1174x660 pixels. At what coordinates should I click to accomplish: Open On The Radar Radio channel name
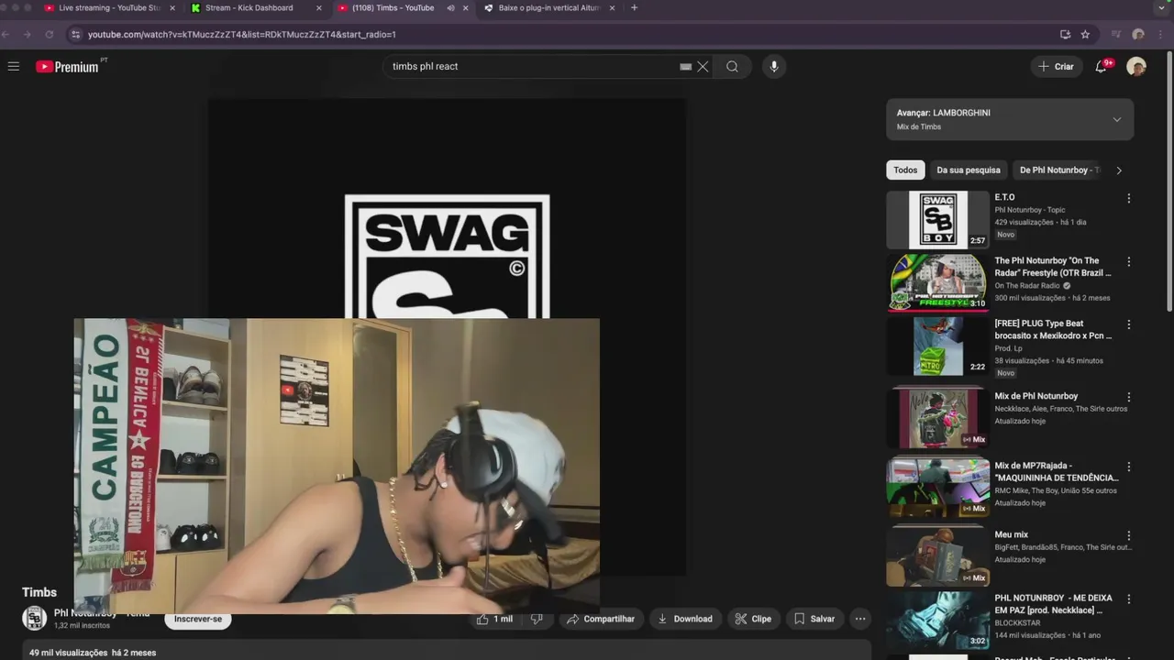coord(1027,286)
